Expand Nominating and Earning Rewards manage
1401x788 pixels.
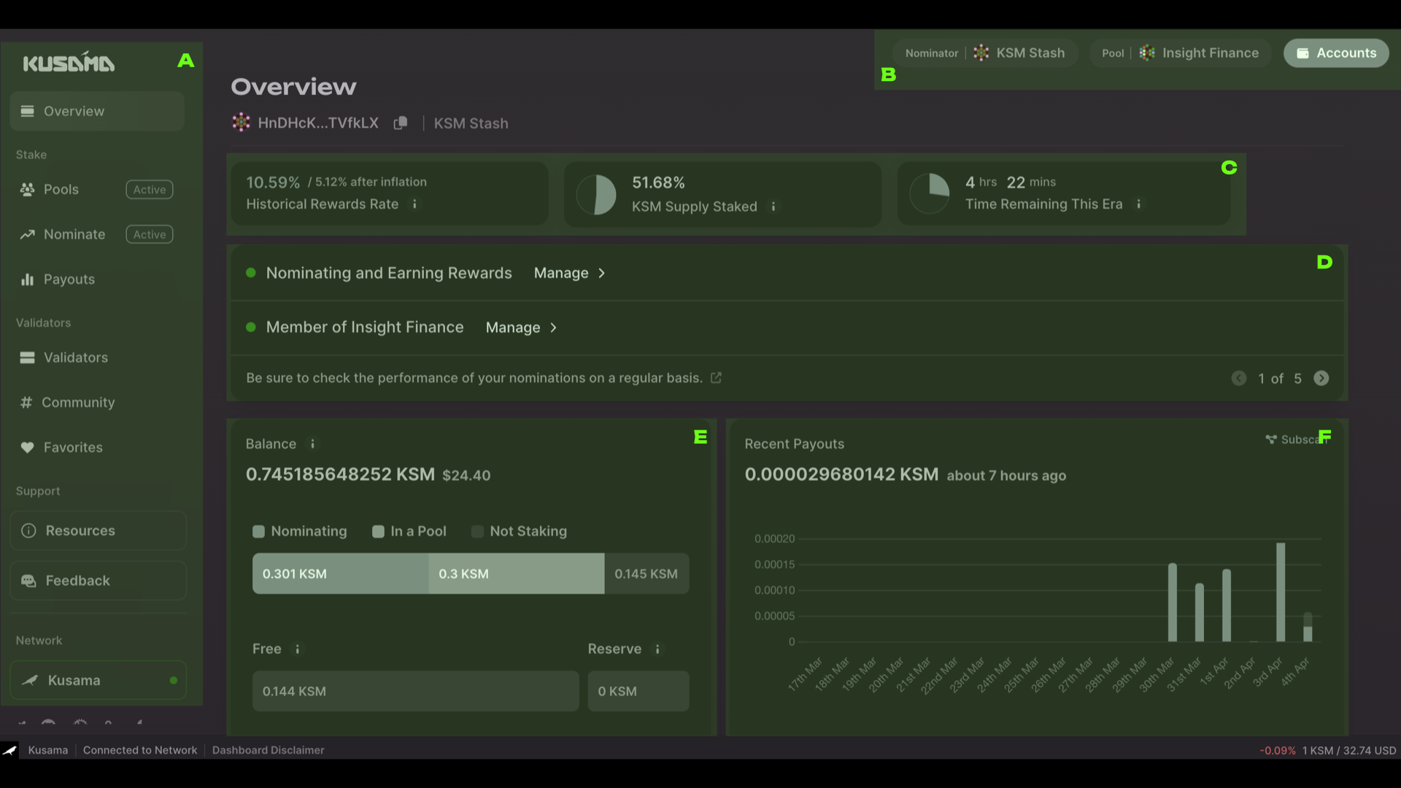point(568,272)
